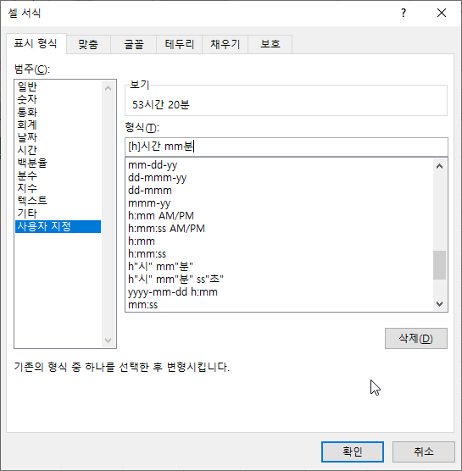Viewport: 462px width, 471px height.
Task: Select the dd-mmm-yy format
Action: click(279, 178)
